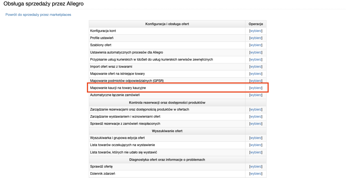The image size is (346, 178).
Task: Open wybierz for Import ofert wraz z towarami
Action: pos(256,67)
